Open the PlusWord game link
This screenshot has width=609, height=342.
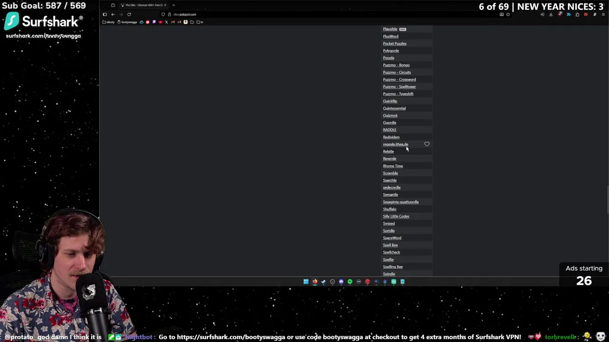(391, 36)
